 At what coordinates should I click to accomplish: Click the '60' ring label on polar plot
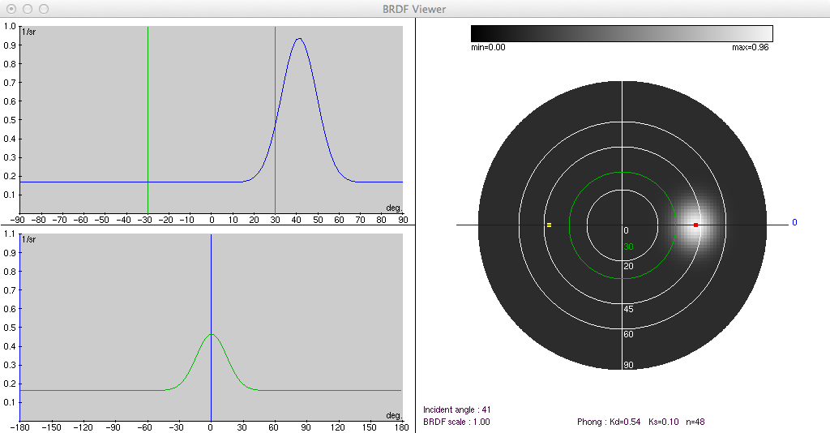coord(628,334)
